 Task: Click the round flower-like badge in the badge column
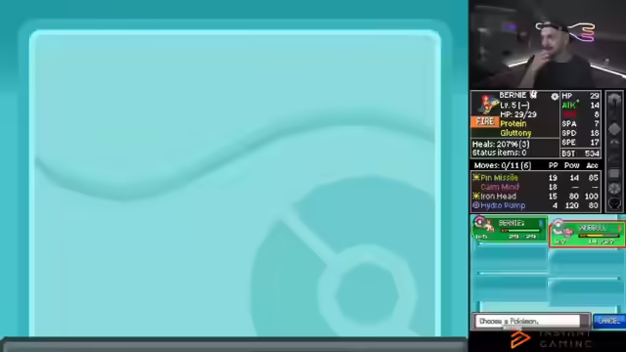[614, 188]
